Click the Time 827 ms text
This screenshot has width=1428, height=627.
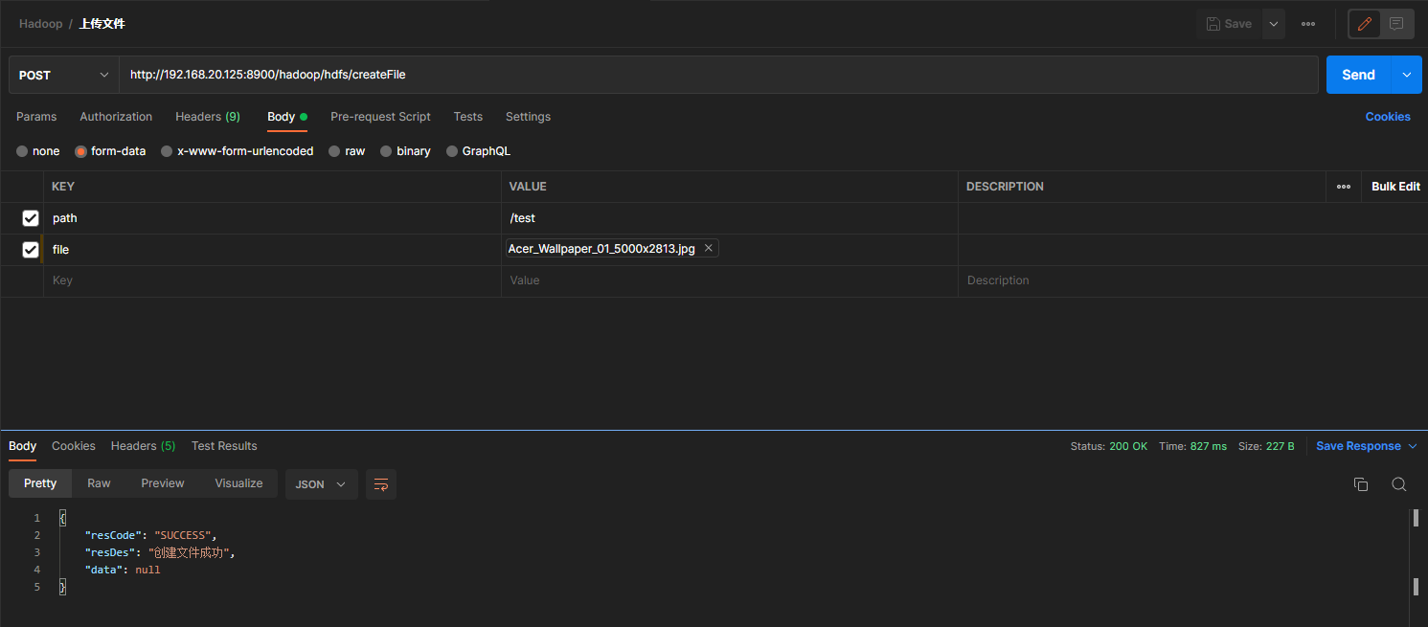coord(1192,447)
